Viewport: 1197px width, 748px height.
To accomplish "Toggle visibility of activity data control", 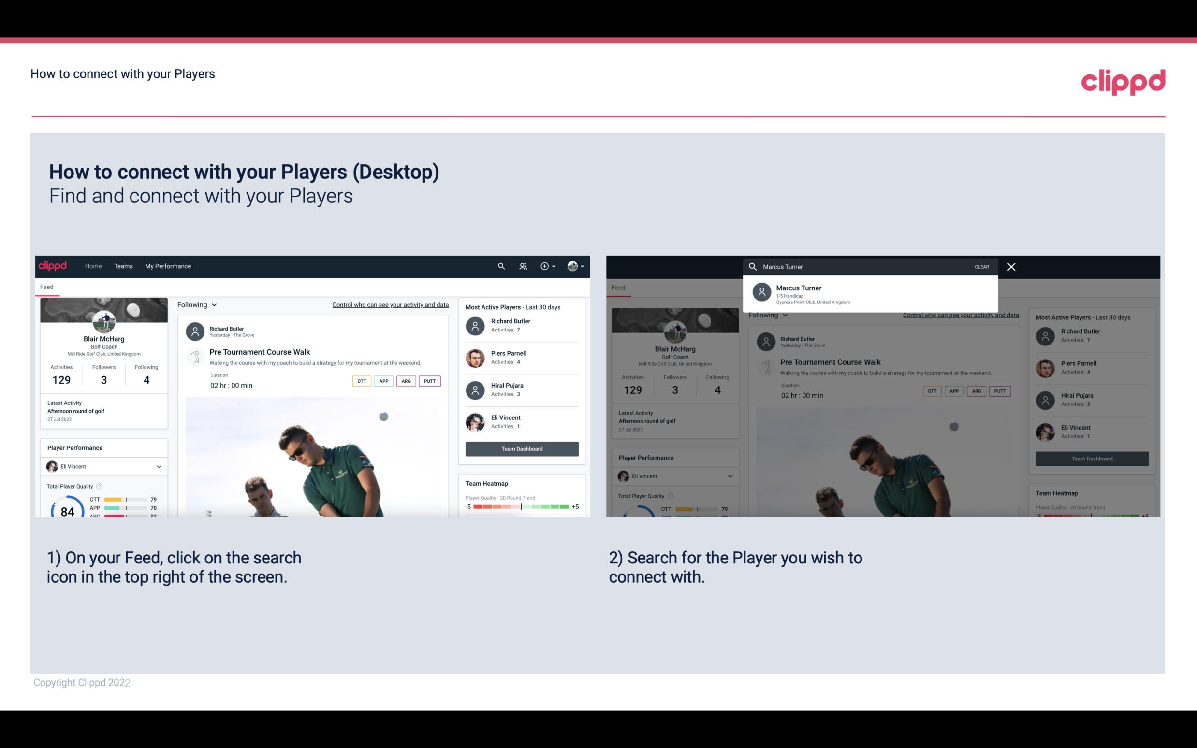I will tap(390, 304).
